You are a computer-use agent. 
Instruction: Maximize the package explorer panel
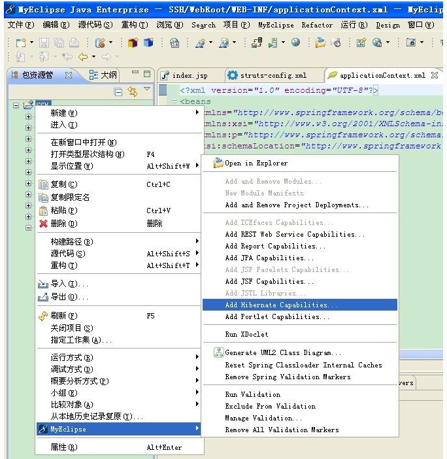(x=147, y=74)
